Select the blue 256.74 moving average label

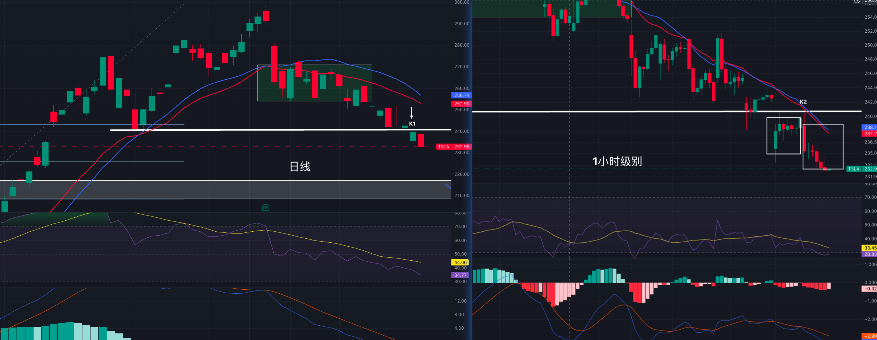[461, 95]
